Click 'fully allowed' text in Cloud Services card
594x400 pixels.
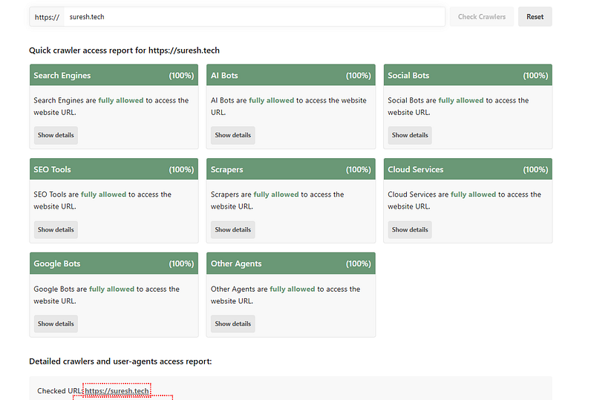tap(473, 194)
